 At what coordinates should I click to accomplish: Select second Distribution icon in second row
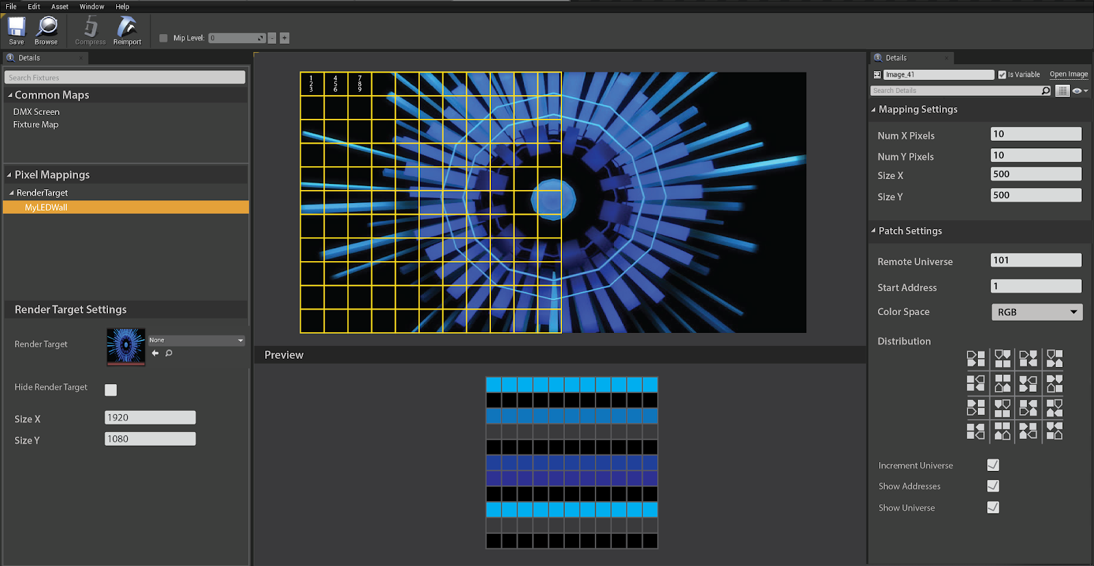(x=1002, y=383)
